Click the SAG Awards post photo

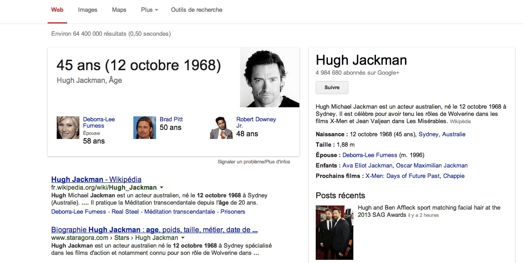[335, 233]
